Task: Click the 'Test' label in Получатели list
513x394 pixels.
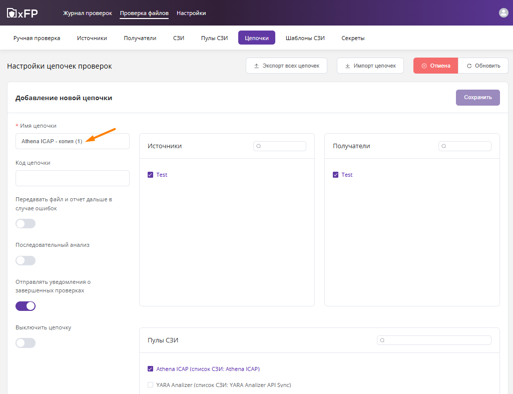Action: point(347,175)
